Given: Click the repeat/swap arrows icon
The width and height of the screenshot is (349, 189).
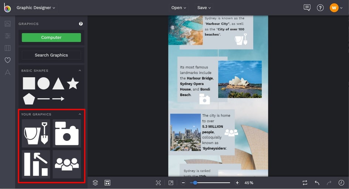Looking at the screenshot, I should tap(305, 183).
